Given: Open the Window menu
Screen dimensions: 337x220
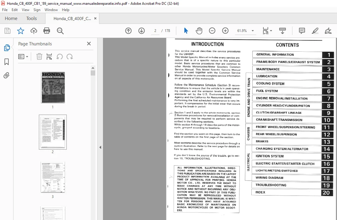Looking at the screenshot, I should click(x=51, y=10).
